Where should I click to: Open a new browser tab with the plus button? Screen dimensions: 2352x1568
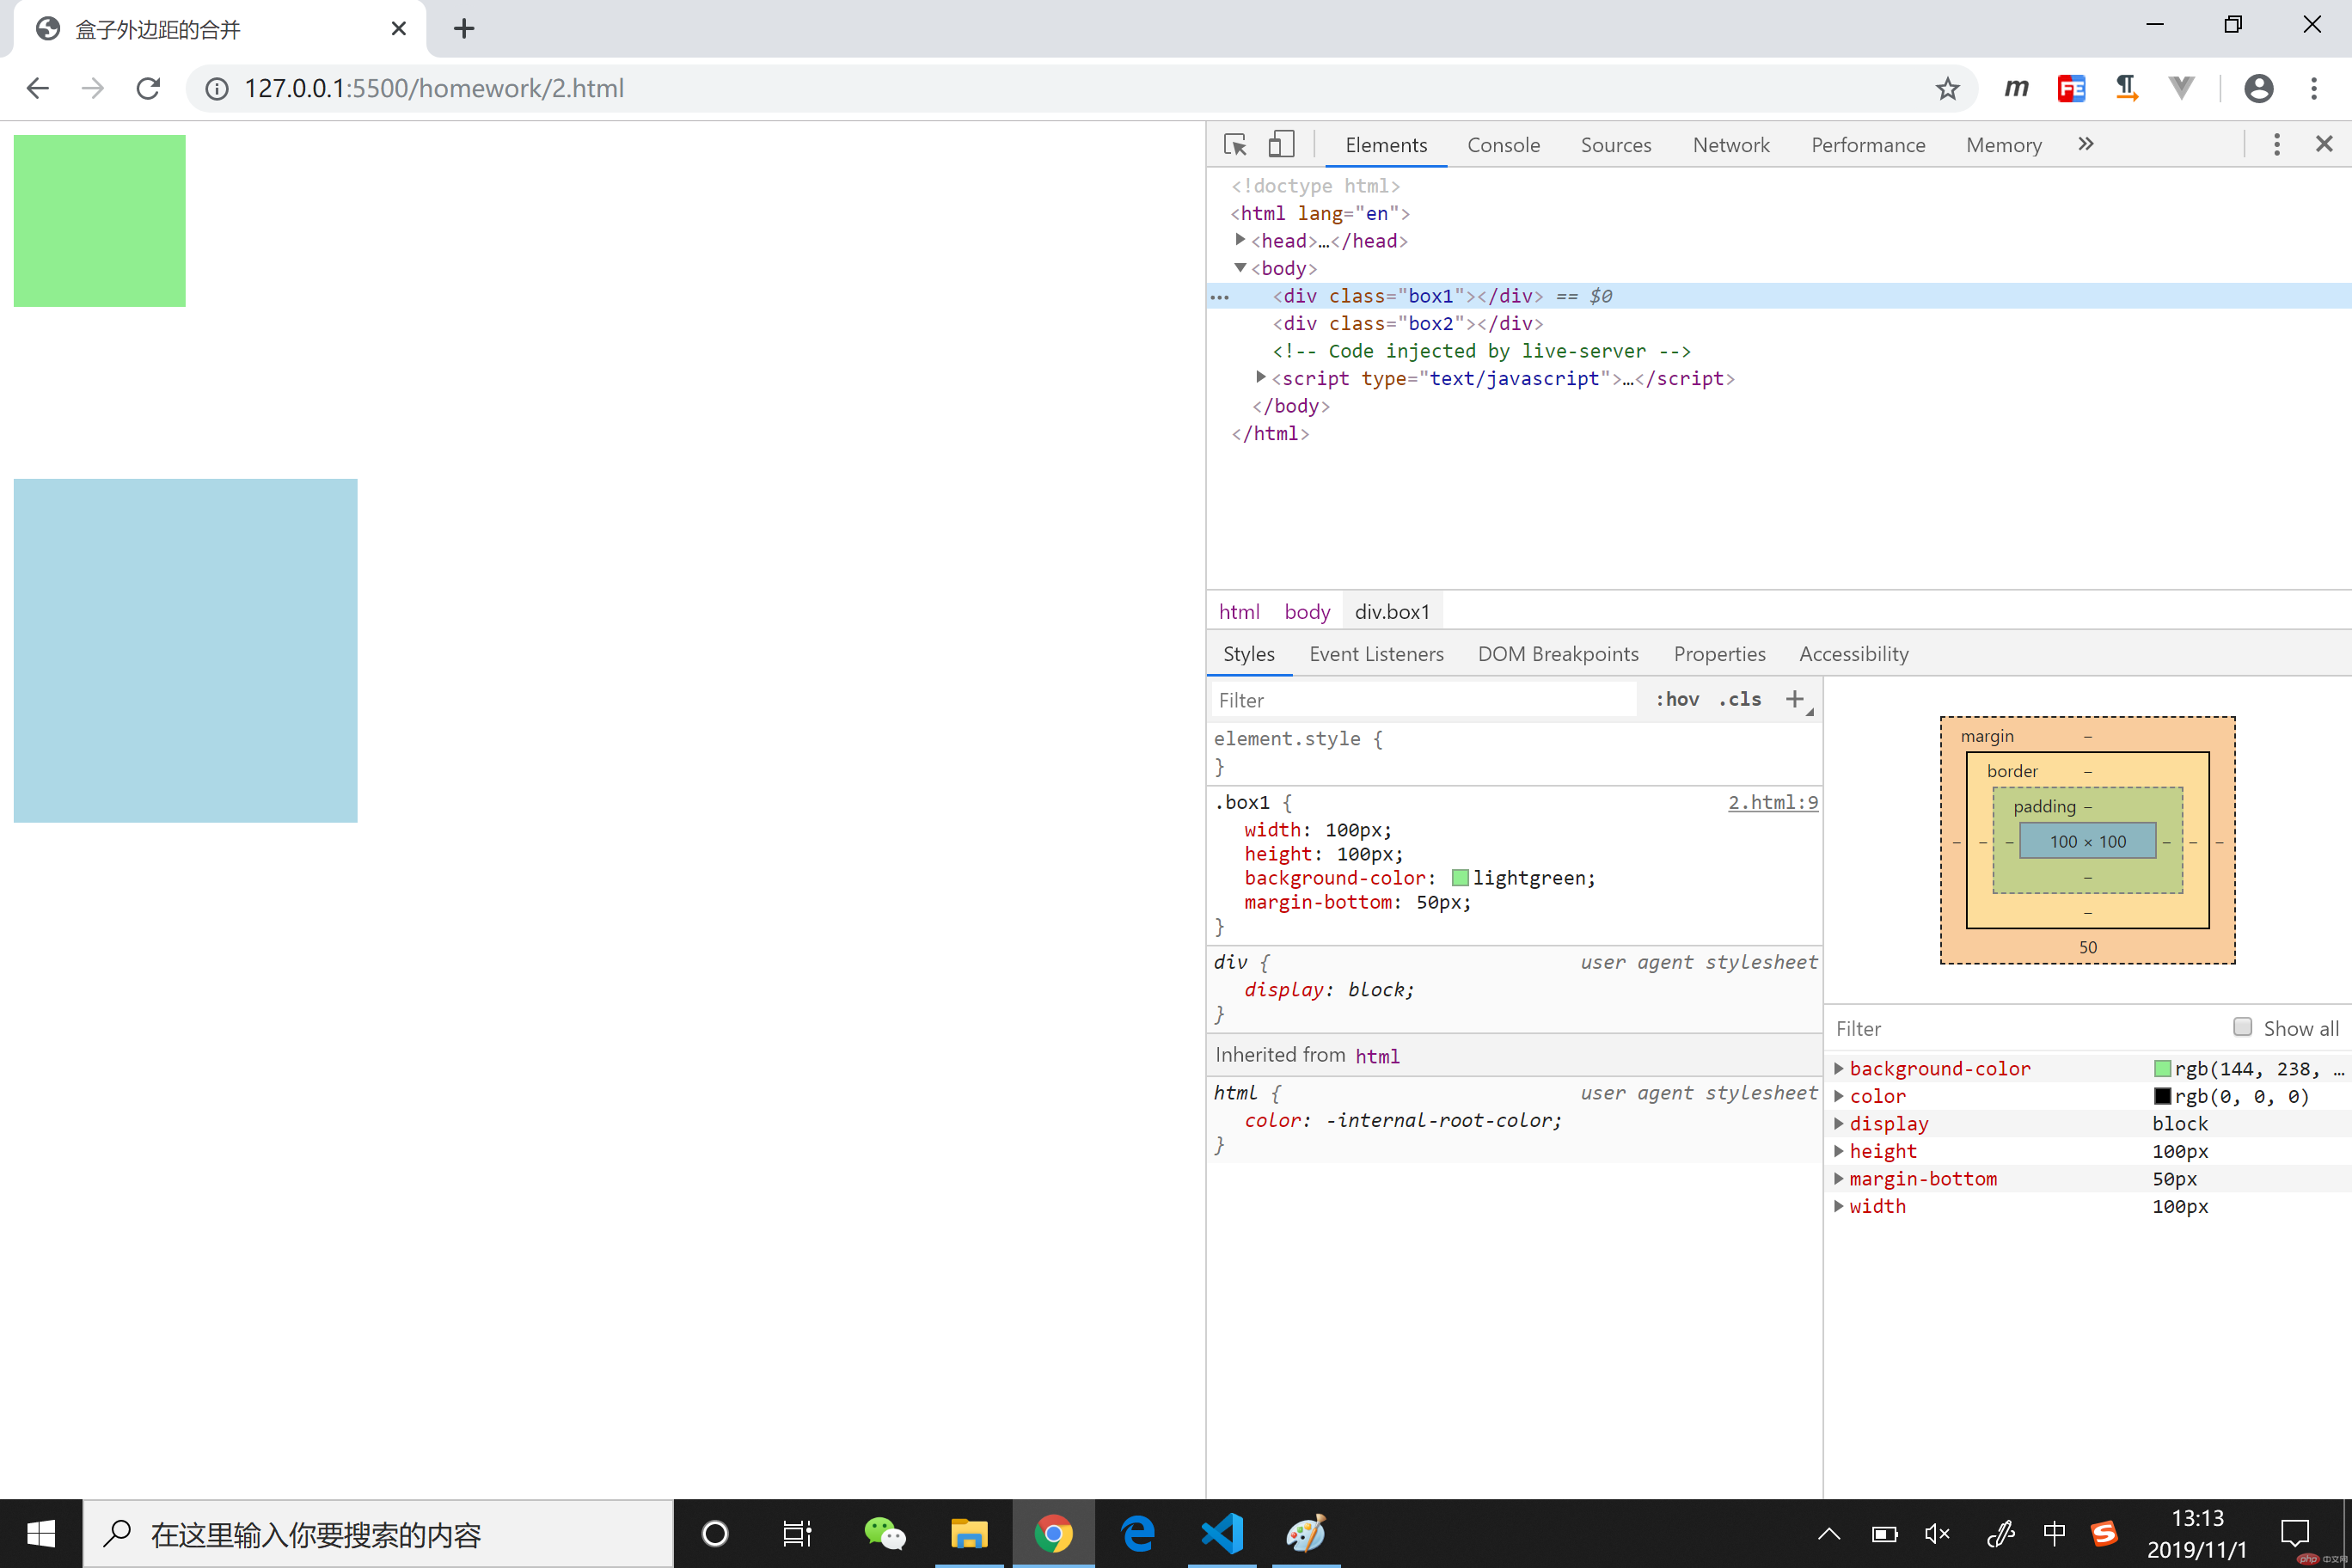[463, 28]
